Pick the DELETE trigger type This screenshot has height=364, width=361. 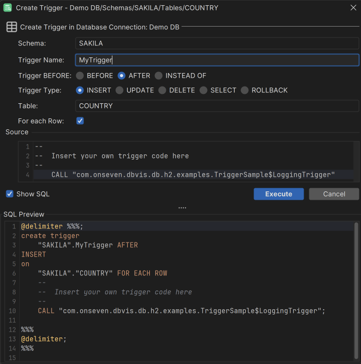click(162, 90)
